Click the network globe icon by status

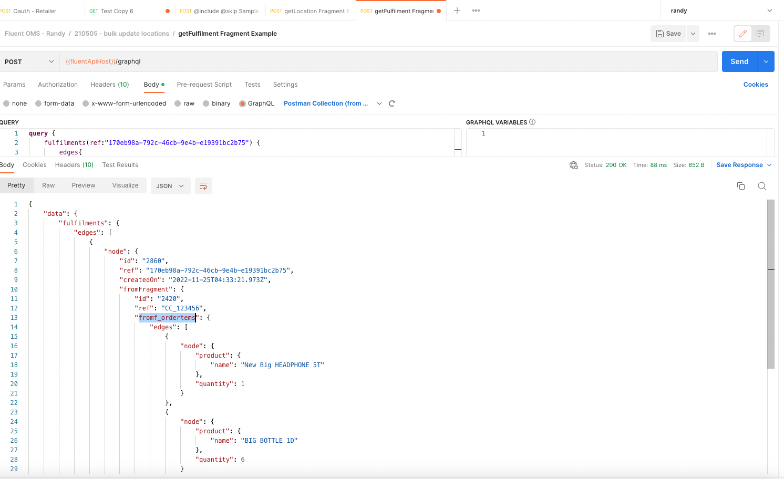click(x=574, y=165)
